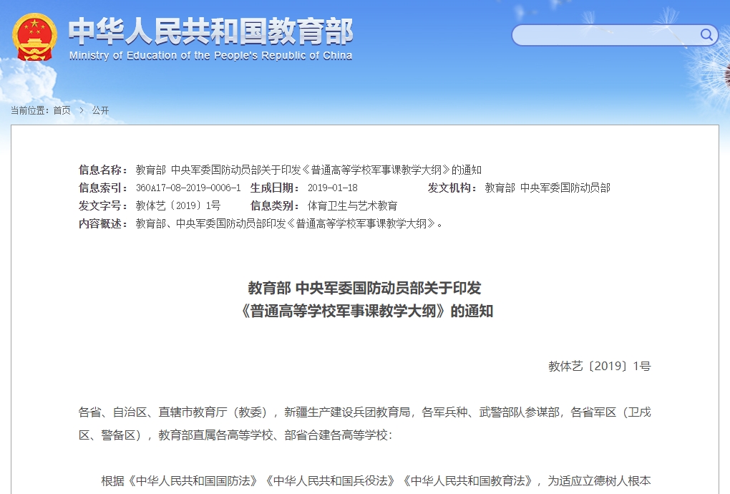
Task: Open the 公开 breadcrumb link
Action: [100, 110]
